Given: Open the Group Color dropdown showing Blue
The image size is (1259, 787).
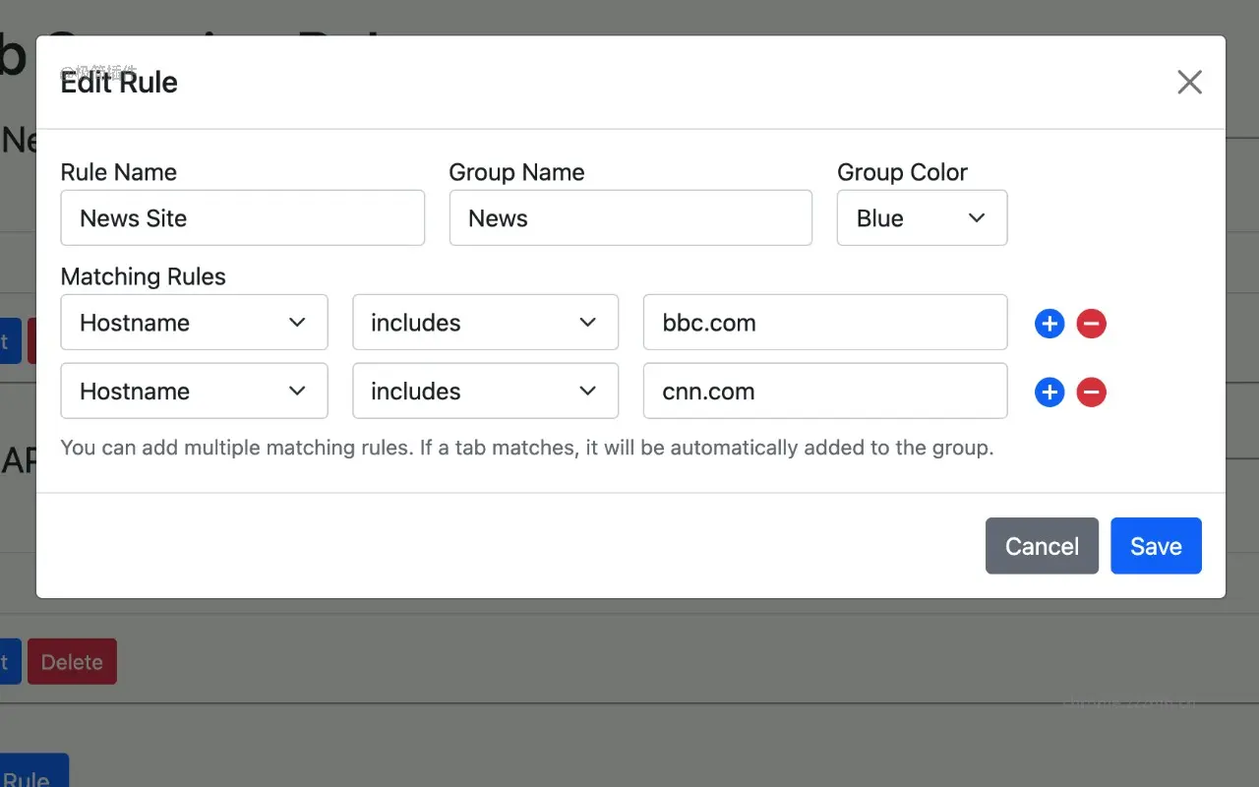Looking at the screenshot, I should pos(922,218).
